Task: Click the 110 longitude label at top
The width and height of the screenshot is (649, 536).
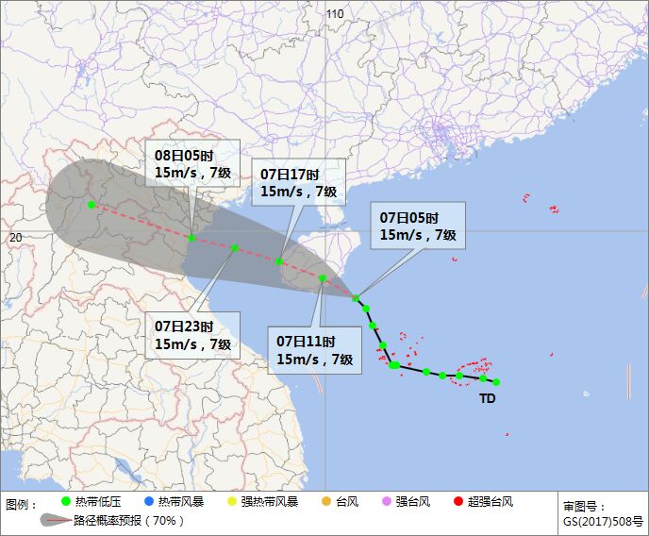Action: 335,13
